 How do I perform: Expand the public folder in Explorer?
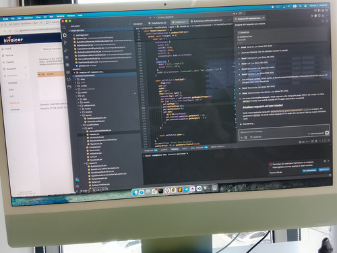[x=84, y=92]
